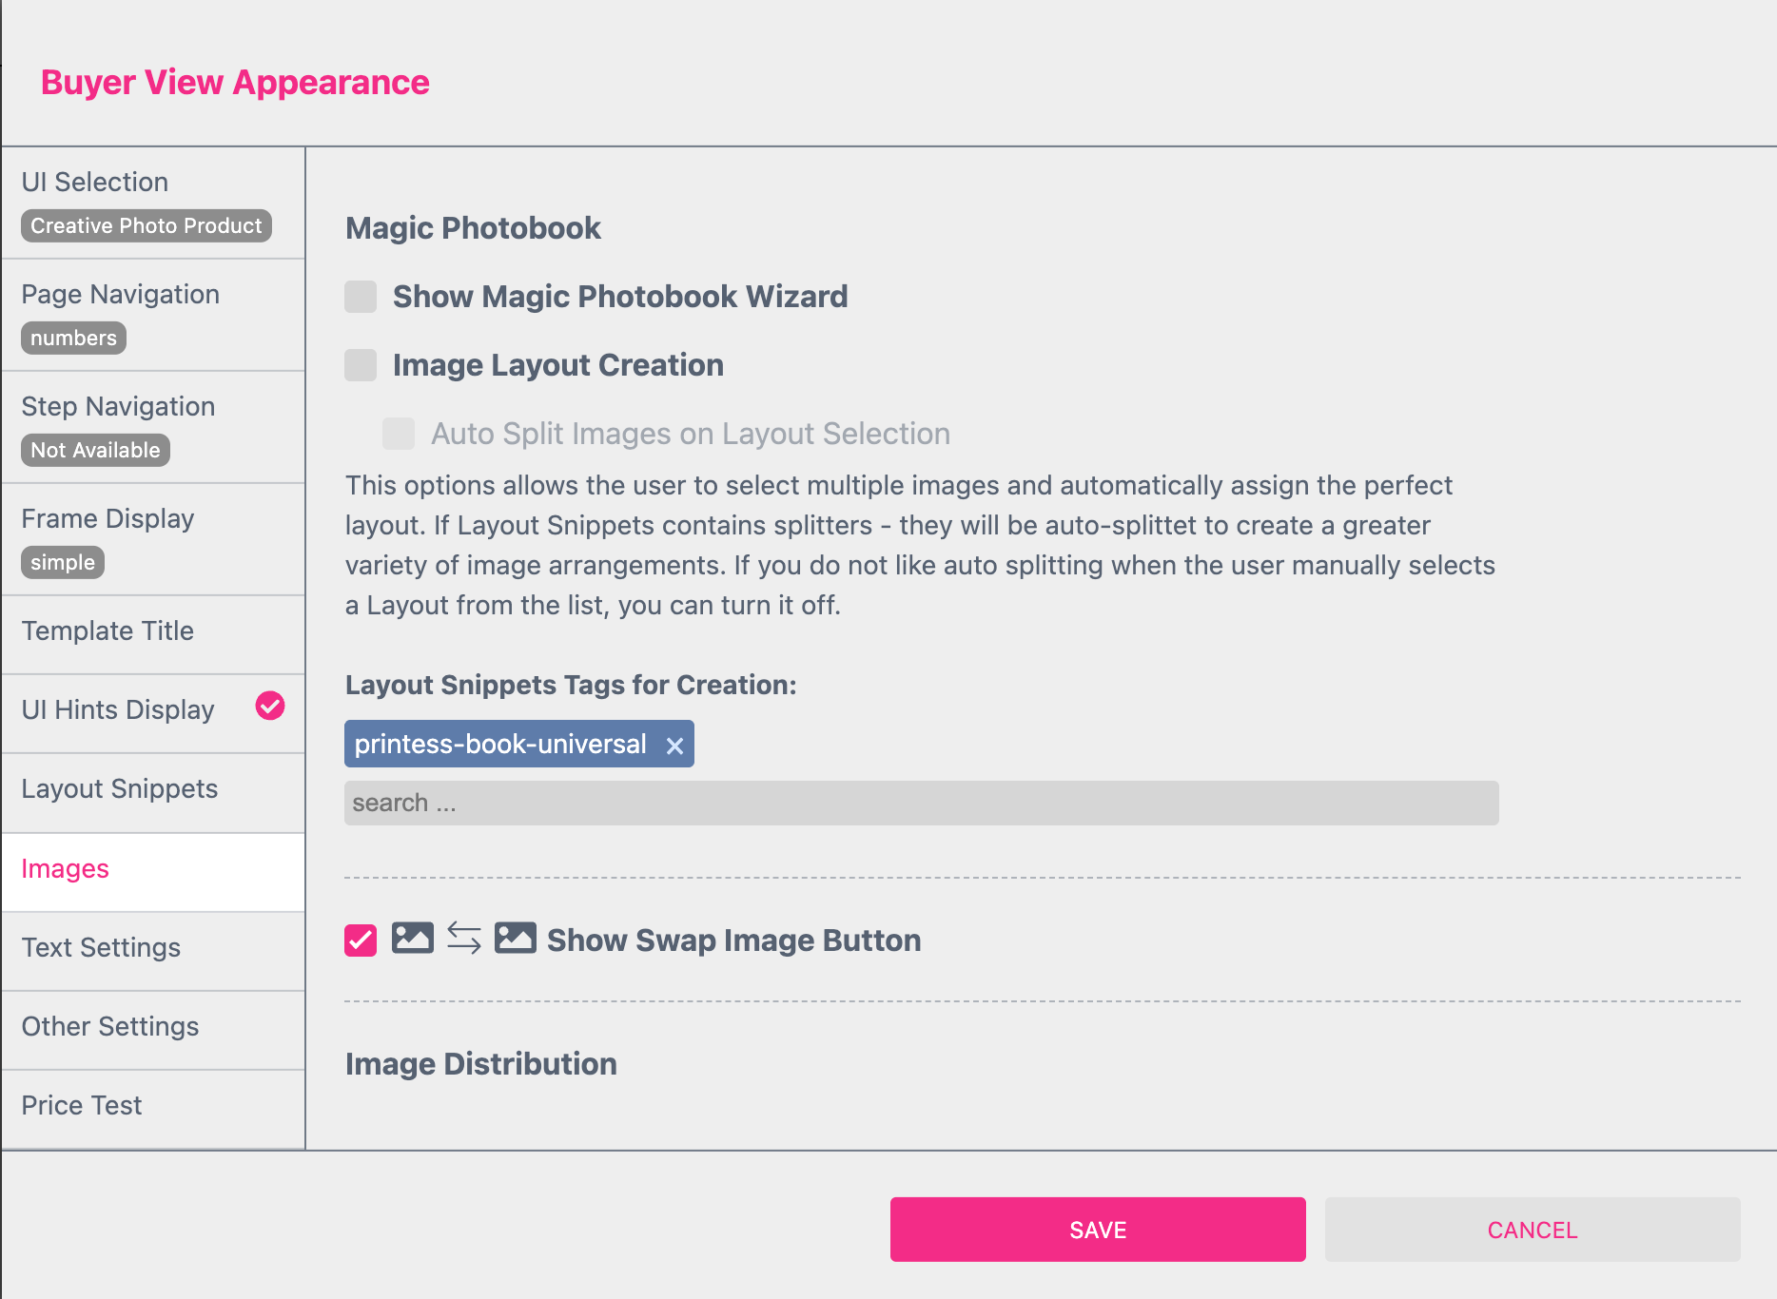The width and height of the screenshot is (1777, 1299).
Task: Open Step Navigation settings
Action: (118, 406)
